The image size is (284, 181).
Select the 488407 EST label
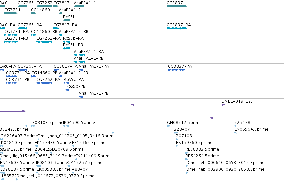click(80, 169)
